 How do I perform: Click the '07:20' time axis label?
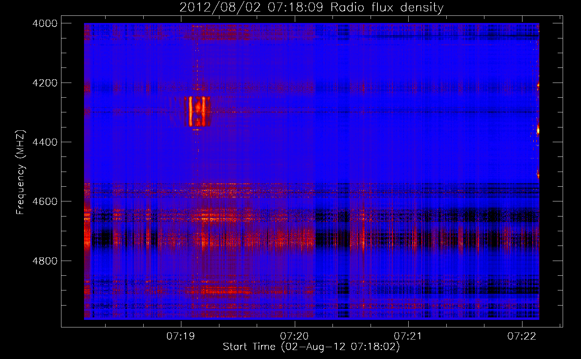[x=294, y=336]
